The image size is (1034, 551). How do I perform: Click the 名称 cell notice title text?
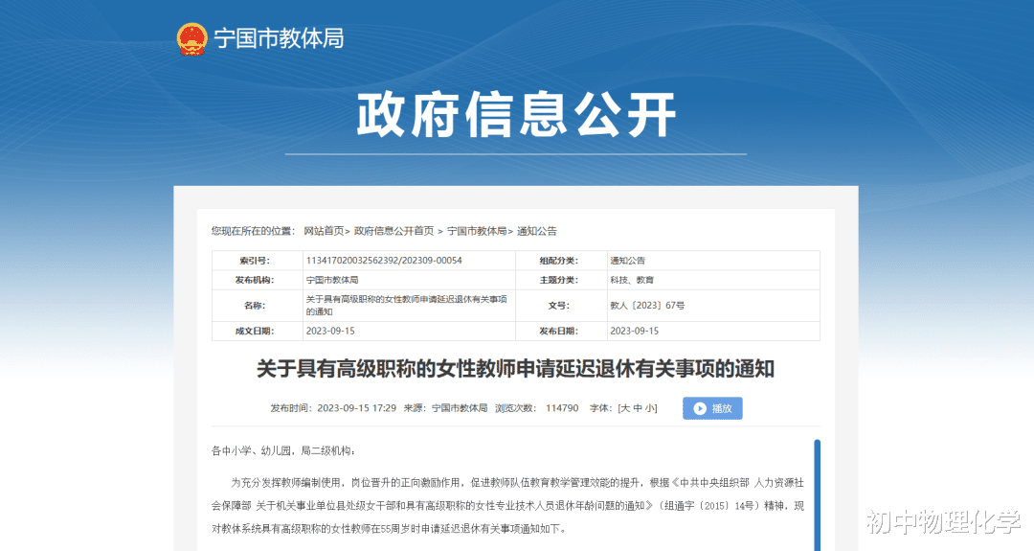point(406,306)
